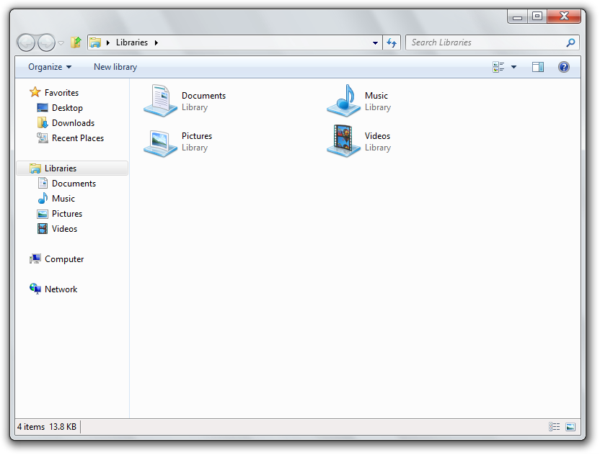This screenshot has width=600, height=455.
Task: Open the Videos library icon
Action: pyautogui.click(x=344, y=141)
